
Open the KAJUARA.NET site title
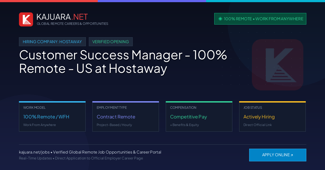click(62, 17)
